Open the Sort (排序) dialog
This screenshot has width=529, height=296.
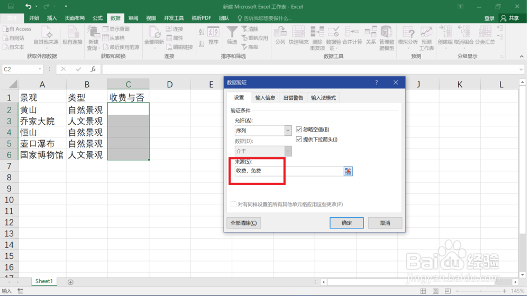pyautogui.click(x=213, y=36)
